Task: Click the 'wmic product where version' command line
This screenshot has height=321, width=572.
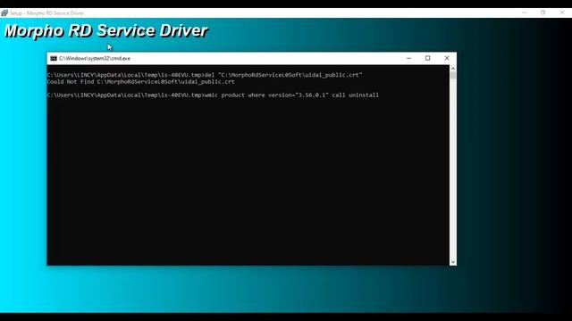Action: (213, 95)
